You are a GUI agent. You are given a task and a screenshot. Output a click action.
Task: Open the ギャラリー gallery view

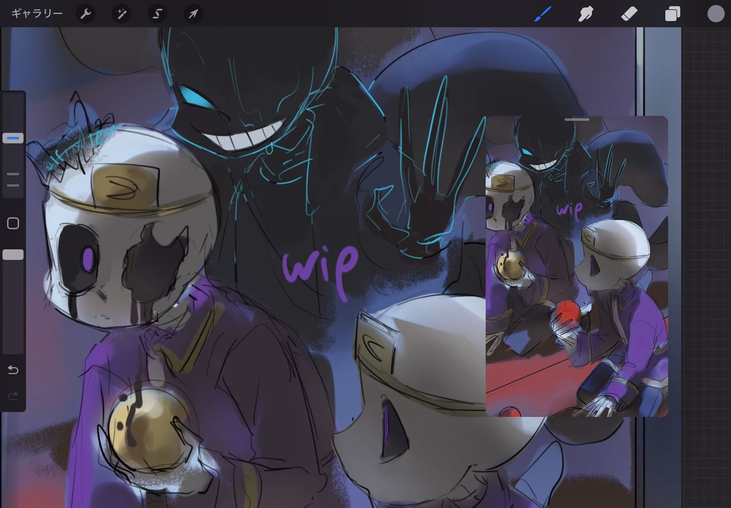(37, 14)
